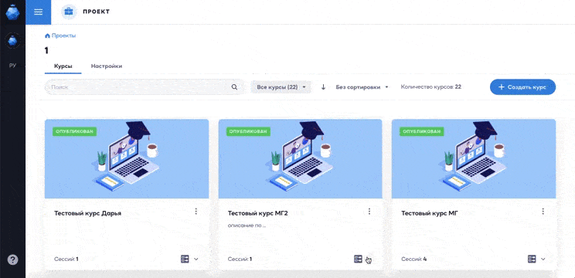Switch language via РУ in sidebar

(x=12, y=66)
